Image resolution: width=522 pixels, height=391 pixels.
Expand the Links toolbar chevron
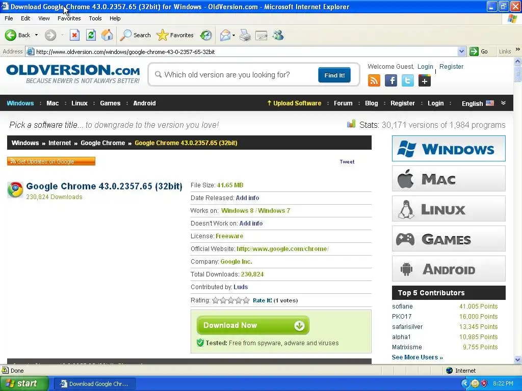click(x=518, y=49)
